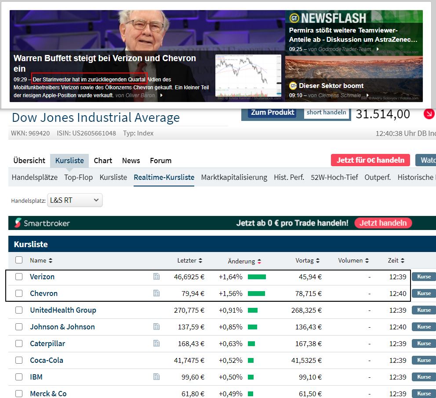Click the Kurse button for UnitedHealth Group
The height and width of the screenshot is (398, 436).
pos(424,310)
